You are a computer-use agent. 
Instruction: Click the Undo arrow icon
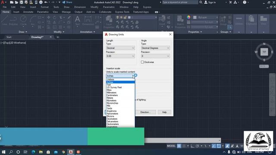tap(46, 2)
